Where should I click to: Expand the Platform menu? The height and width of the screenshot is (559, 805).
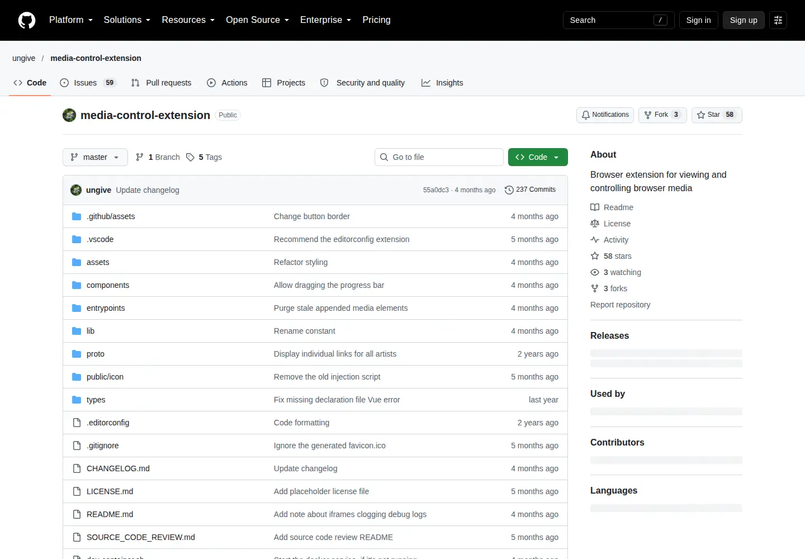tap(71, 20)
